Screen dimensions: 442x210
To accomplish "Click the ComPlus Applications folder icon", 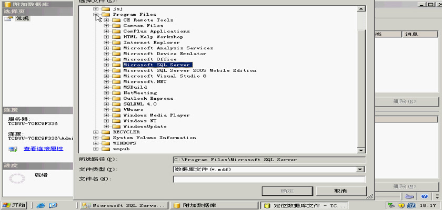I will (116, 31).
